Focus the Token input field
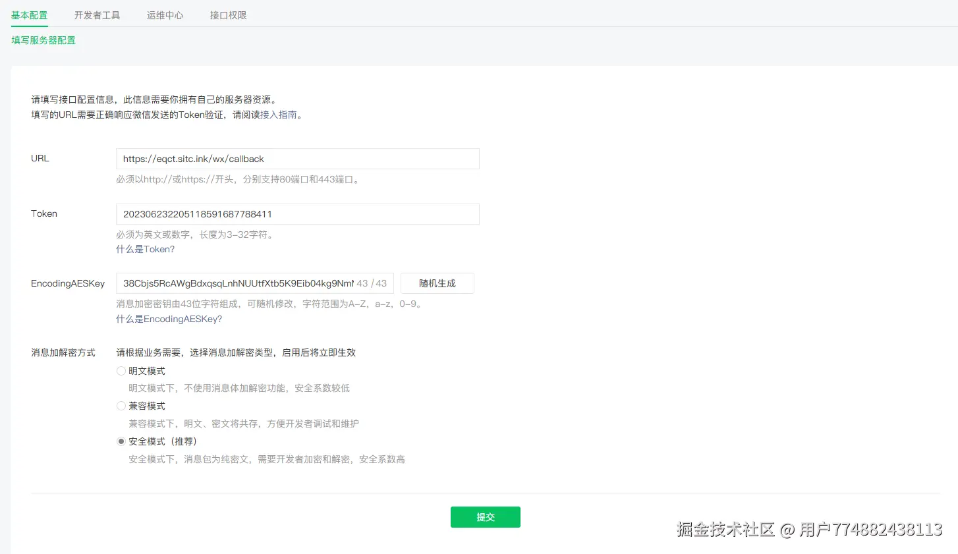 [x=297, y=214]
